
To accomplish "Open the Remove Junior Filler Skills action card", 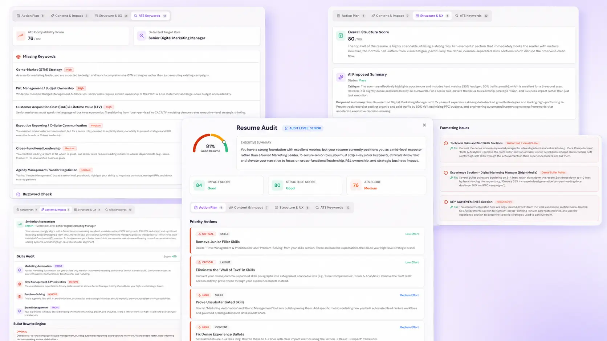I will point(307,241).
